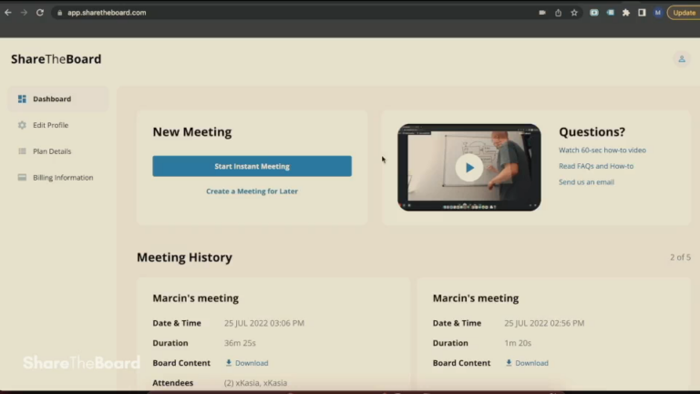Viewport: 700px width, 394px height.
Task: Open browser extensions puzzle icon
Action: tap(626, 13)
